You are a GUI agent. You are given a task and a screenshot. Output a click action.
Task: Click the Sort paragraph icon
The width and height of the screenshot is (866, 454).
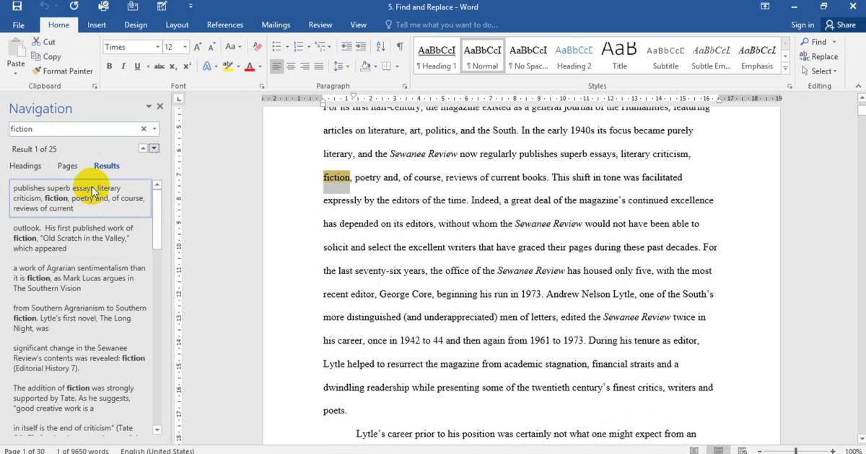click(x=382, y=47)
